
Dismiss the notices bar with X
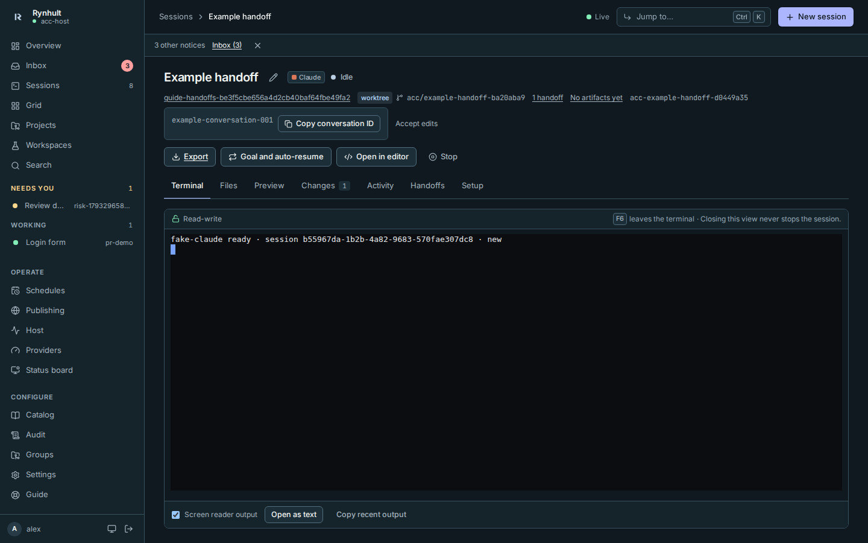pyautogui.click(x=257, y=46)
